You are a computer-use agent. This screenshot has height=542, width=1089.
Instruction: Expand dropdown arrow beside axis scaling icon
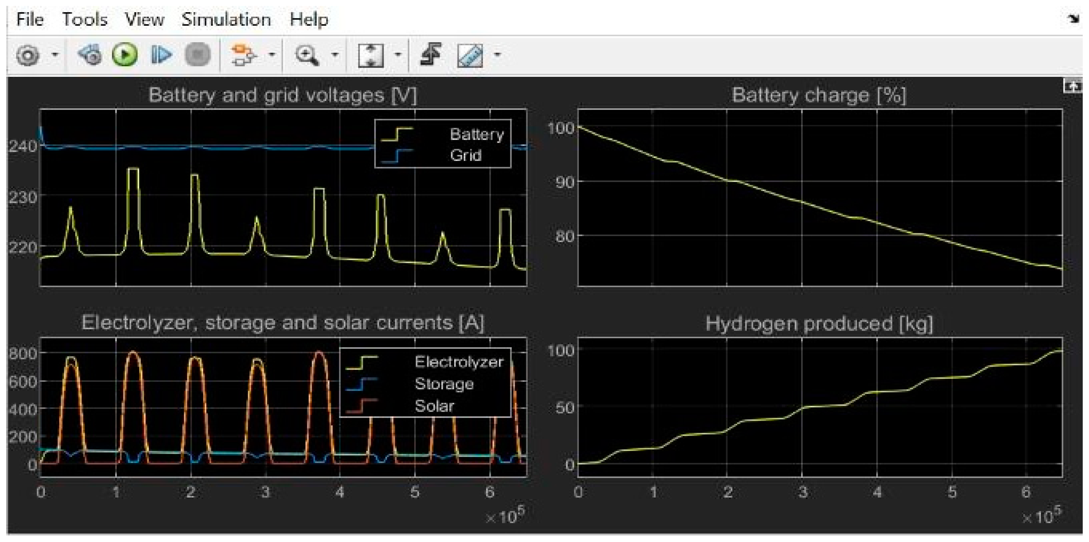click(397, 54)
